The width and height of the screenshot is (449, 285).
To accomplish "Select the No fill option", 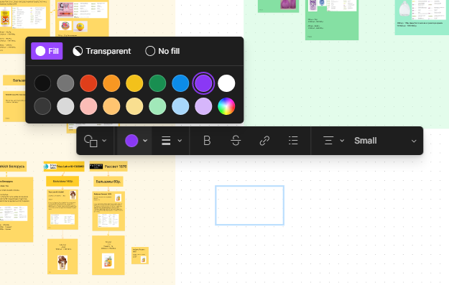I will 162,51.
